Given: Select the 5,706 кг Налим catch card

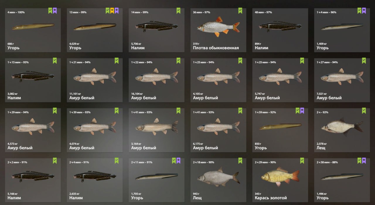Looking at the screenshot, I should coord(156,30).
